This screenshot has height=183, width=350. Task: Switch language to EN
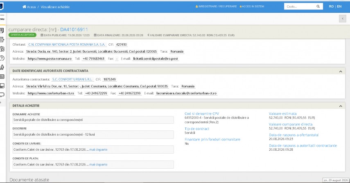339,7
